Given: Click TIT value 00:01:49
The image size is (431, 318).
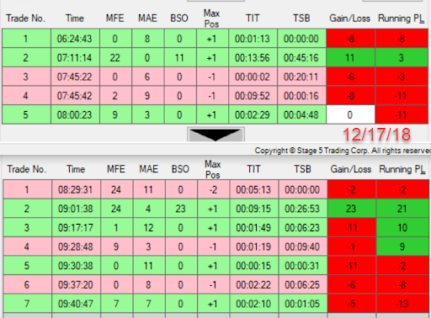Looking at the screenshot, I should click(254, 228).
